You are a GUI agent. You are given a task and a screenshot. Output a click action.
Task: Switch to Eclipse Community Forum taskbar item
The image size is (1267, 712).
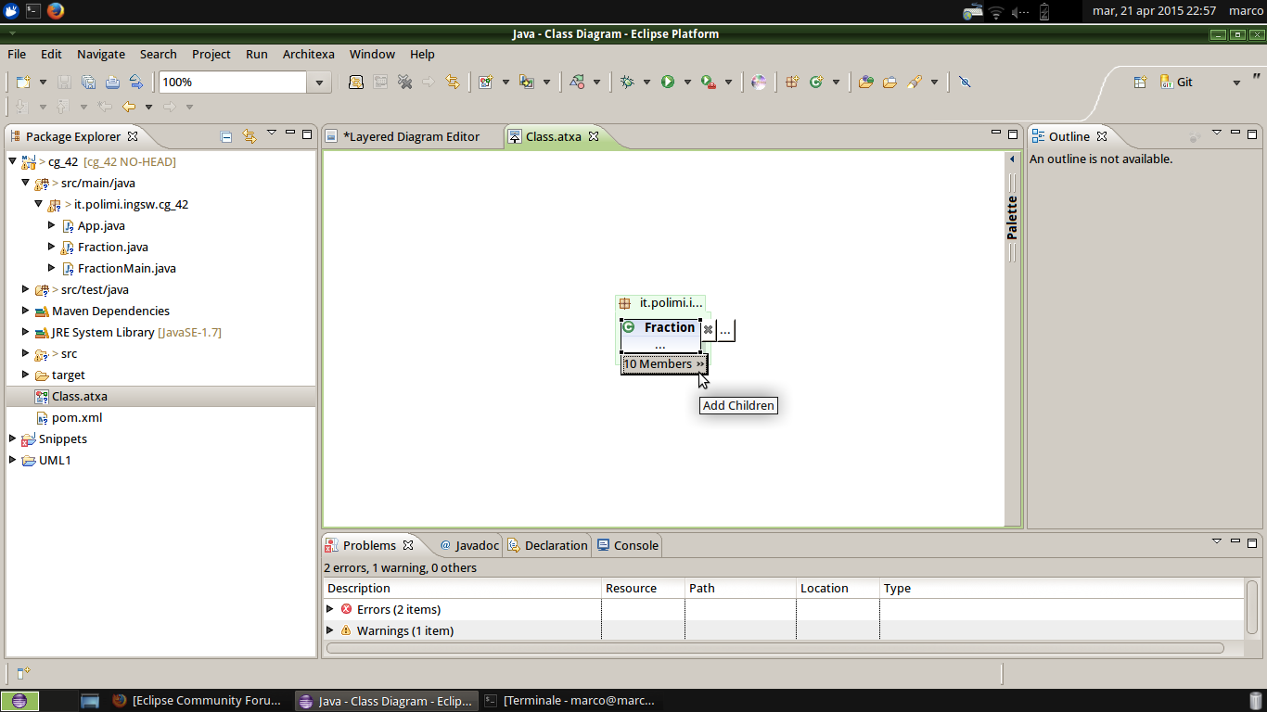point(198,701)
